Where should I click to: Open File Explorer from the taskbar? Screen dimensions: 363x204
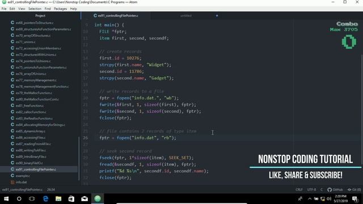58,199
